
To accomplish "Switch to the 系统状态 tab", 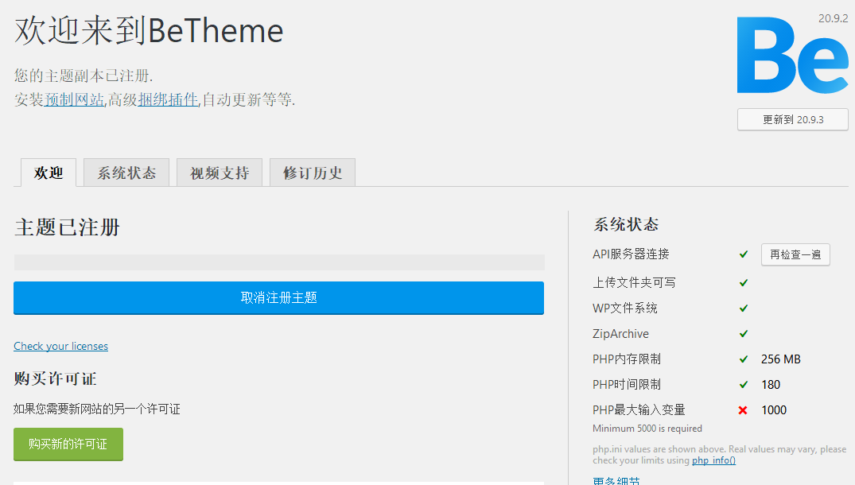I will click(x=126, y=172).
